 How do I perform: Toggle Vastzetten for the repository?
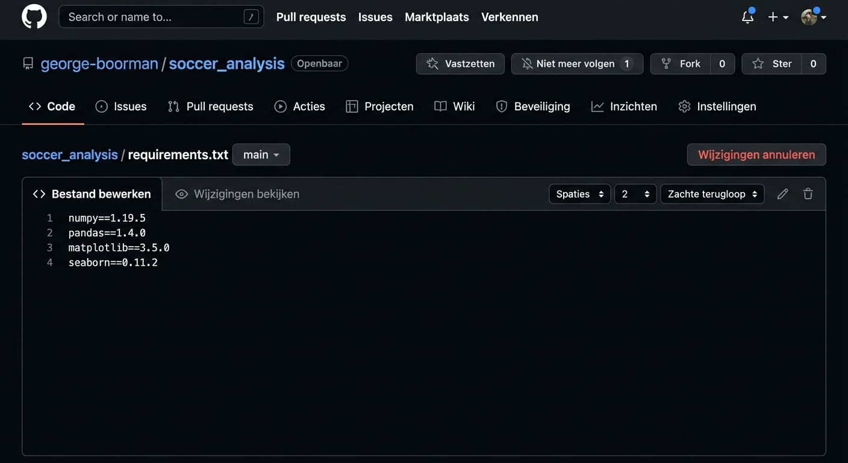(460, 63)
